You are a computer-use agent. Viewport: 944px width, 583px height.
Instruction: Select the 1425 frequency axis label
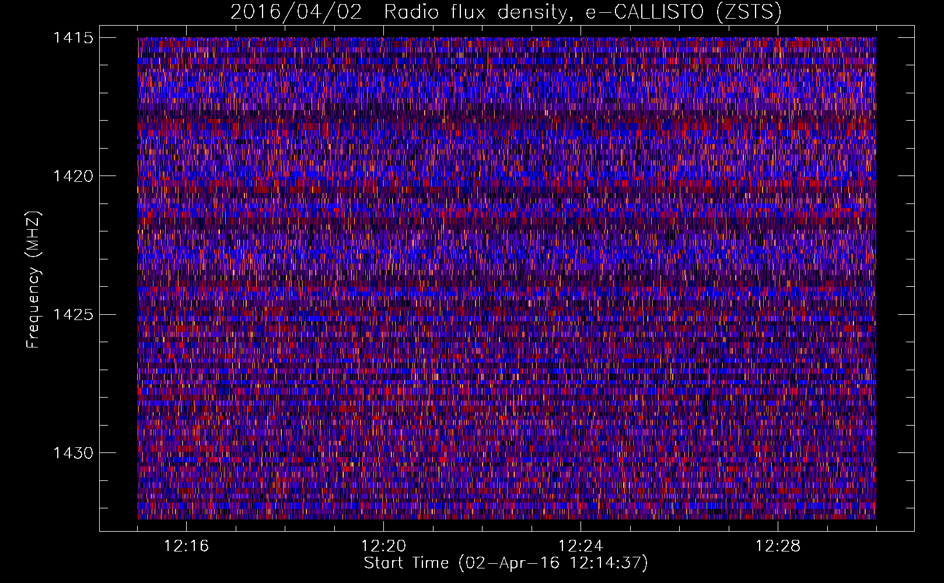click(x=73, y=315)
